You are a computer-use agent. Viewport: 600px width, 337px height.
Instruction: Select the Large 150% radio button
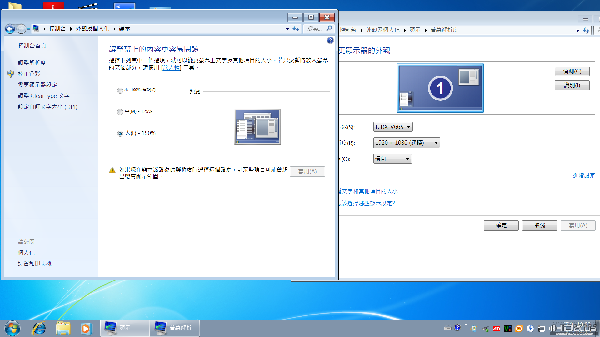tap(120, 134)
